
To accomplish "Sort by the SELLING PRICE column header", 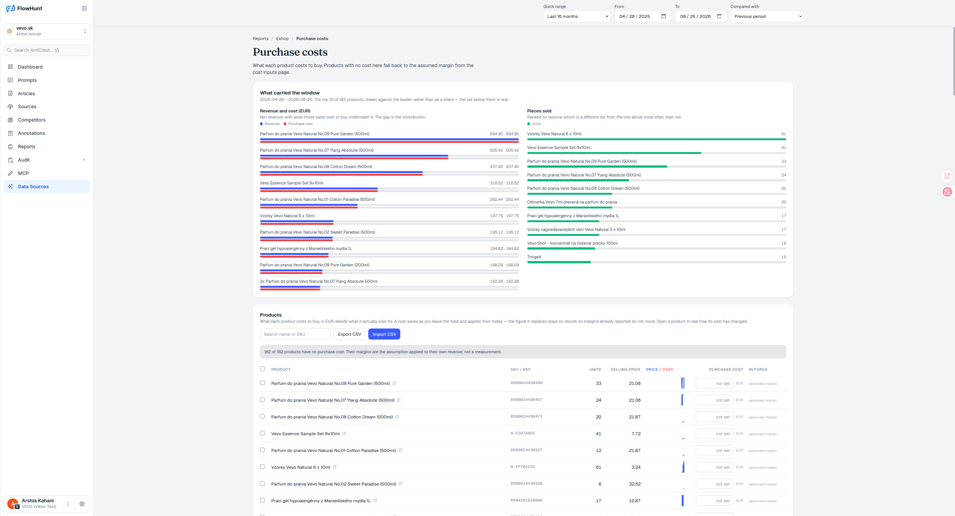I will 625,370.
